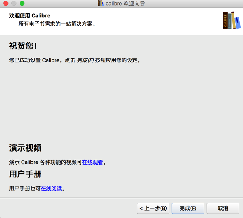Click the Calibre books logo in header
Screen dimensions: 243x218
pyautogui.click(x=232, y=20)
